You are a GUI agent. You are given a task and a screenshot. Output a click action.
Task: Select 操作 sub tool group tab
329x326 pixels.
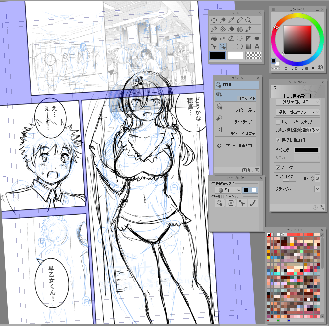click(237, 85)
